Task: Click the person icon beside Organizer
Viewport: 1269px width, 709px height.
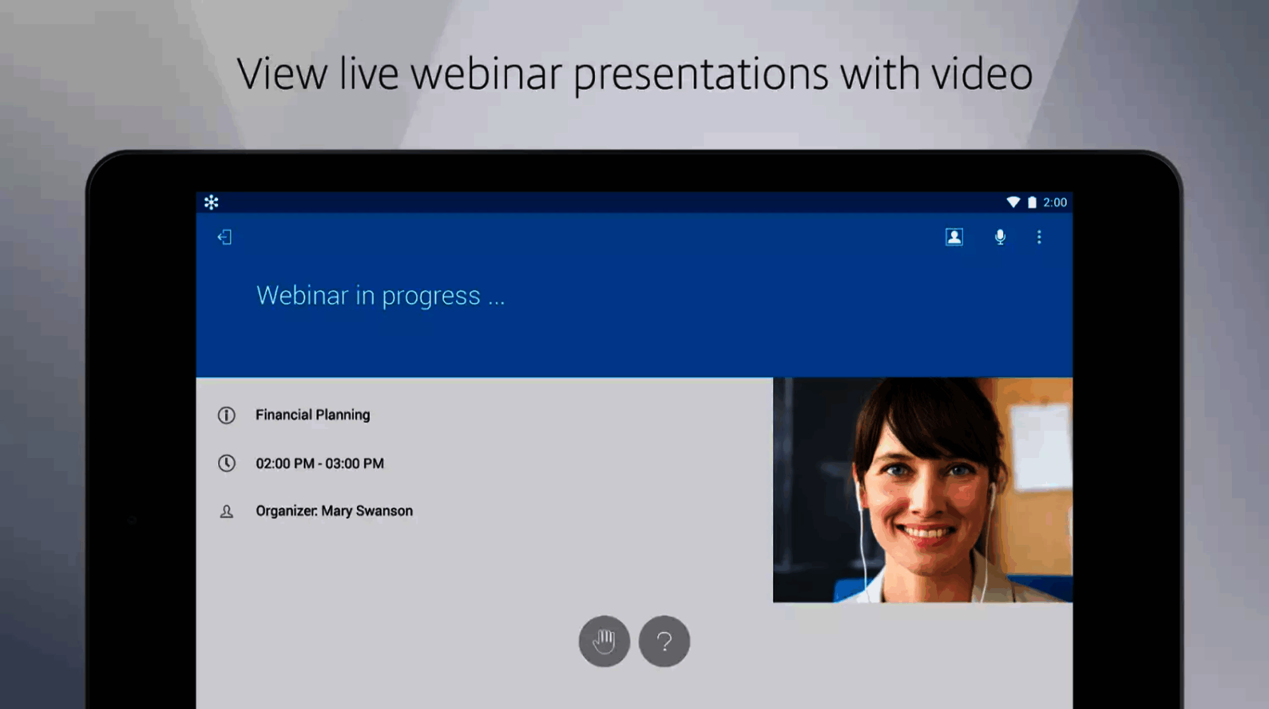Action: tap(226, 511)
